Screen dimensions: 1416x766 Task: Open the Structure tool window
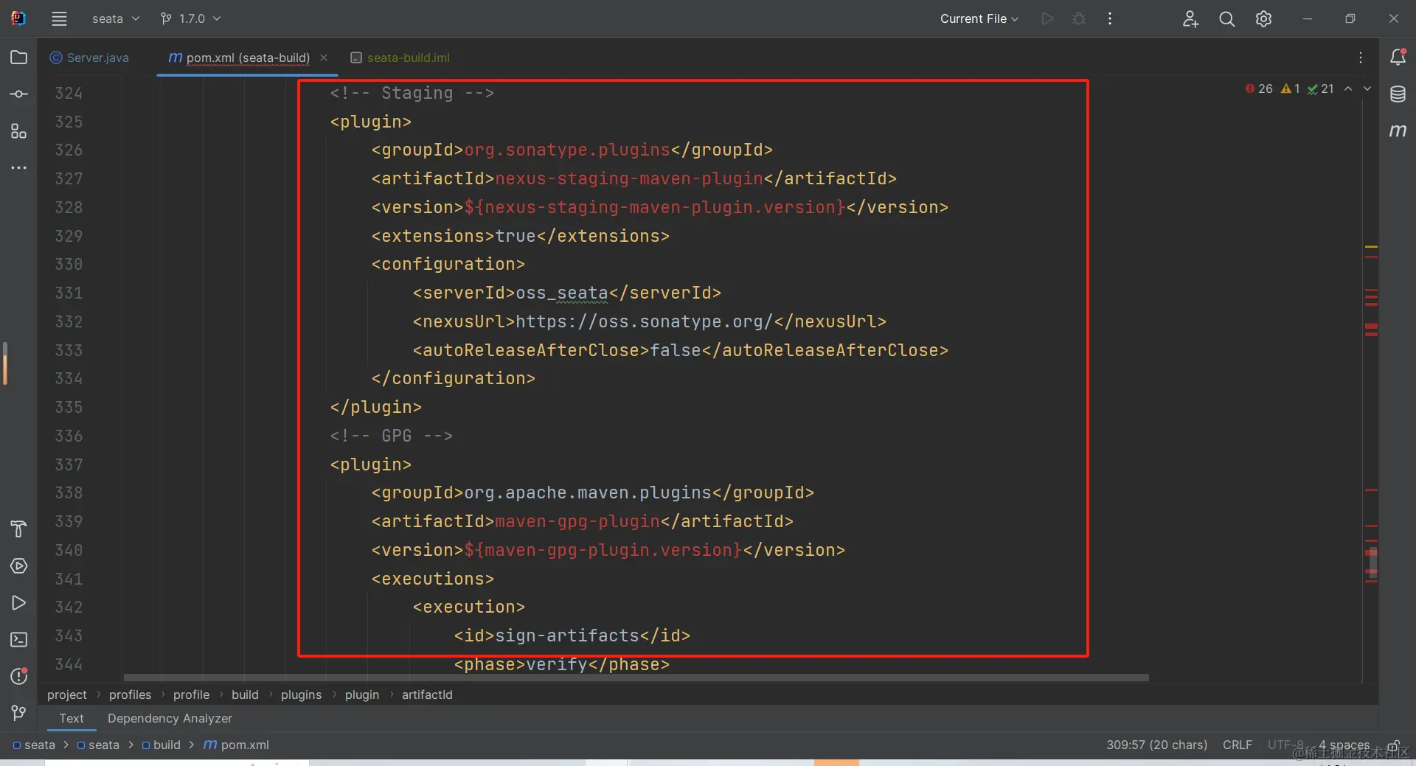click(19, 131)
